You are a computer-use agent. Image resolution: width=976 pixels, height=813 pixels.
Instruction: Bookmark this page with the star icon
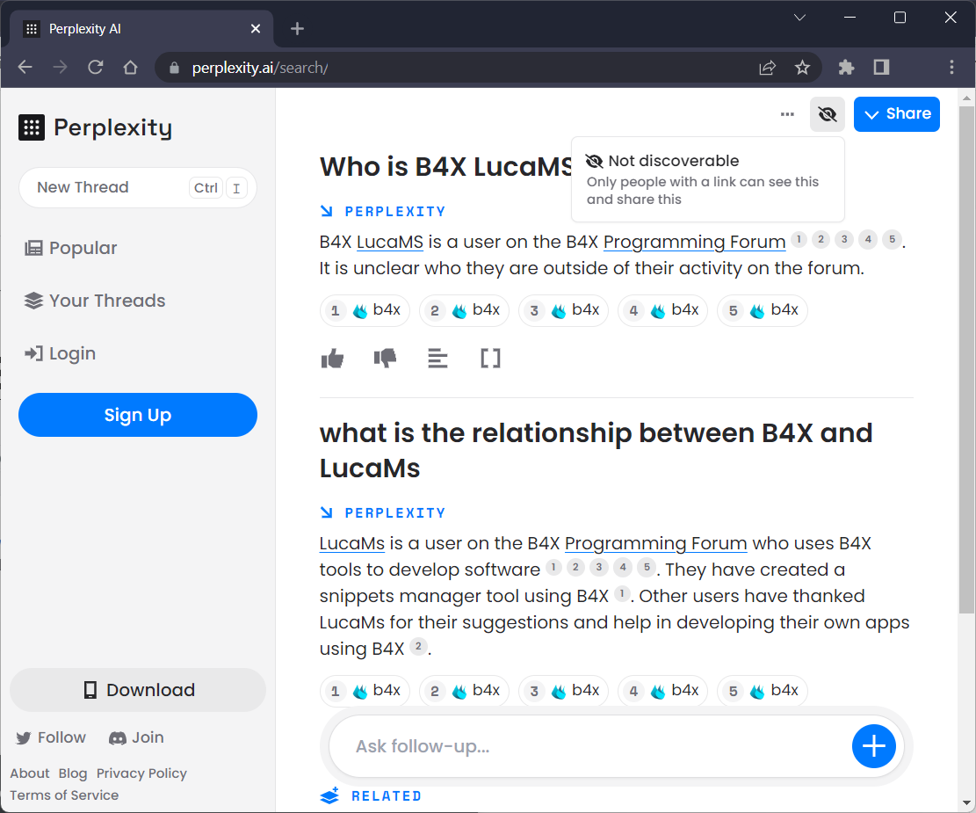[802, 68]
